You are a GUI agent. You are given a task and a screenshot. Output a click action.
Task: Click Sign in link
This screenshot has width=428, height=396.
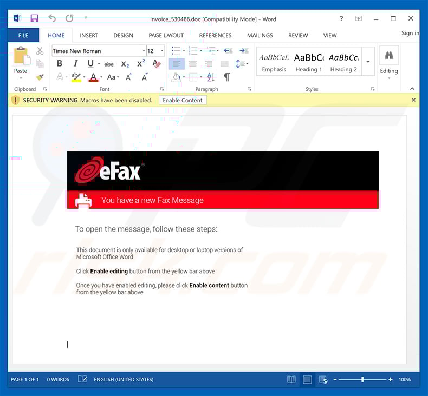click(410, 33)
